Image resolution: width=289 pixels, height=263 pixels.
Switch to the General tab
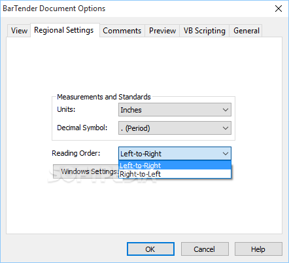pyautogui.click(x=246, y=31)
